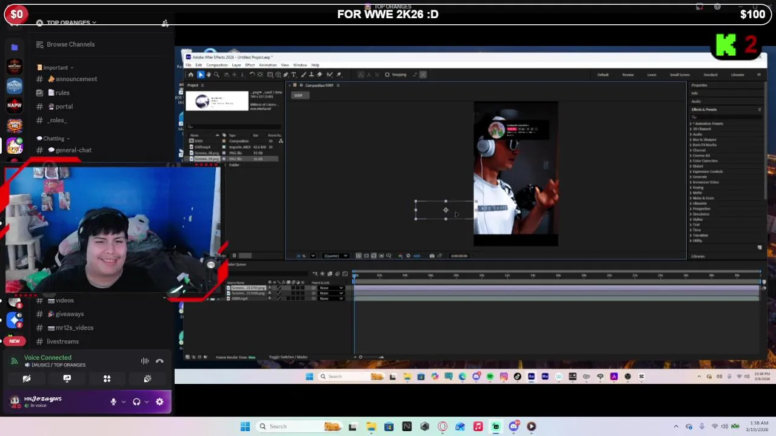Choose the Zoom magnifier tool
Image resolution: width=776 pixels, height=436 pixels.
tap(216, 74)
